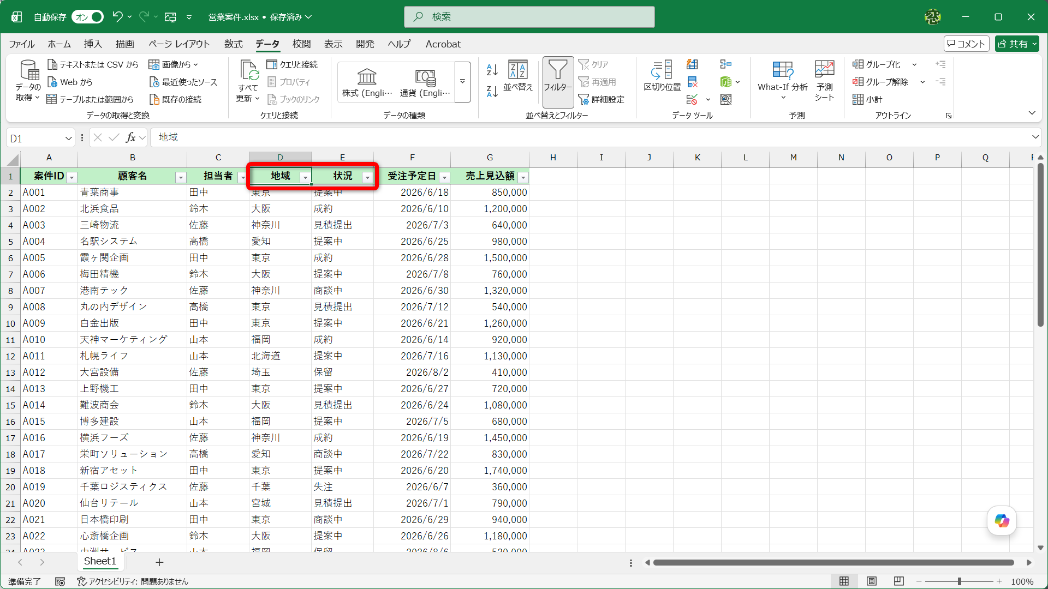The width and height of the screenshot is (1048, 589).
Task: Open the Copilot floating button
Action: tap(1002, 521)
